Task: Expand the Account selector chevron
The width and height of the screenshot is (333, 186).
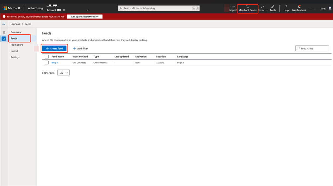Action: [x=88, y=10]
